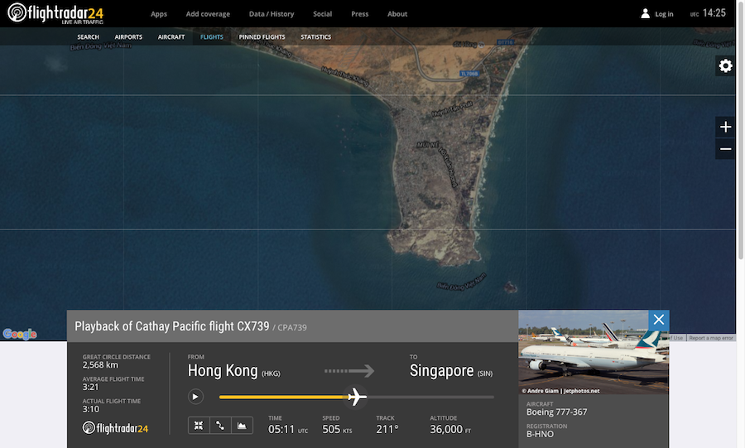
Task: Click the UTC clock 14:25
Action: pyautogui.click(x=708, y=13)
